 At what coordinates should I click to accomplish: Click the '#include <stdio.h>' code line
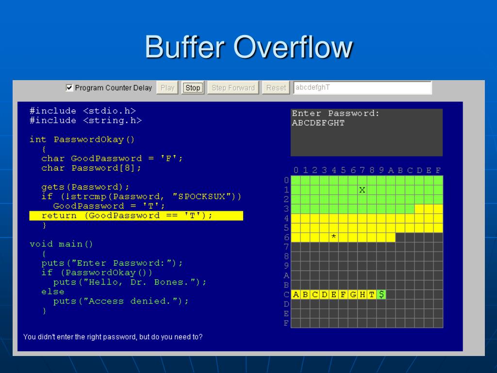[x=83, y=111]
